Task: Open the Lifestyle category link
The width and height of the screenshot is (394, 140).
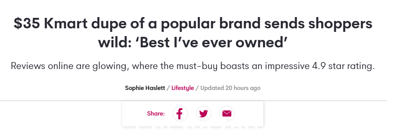Action: [183, 88]
